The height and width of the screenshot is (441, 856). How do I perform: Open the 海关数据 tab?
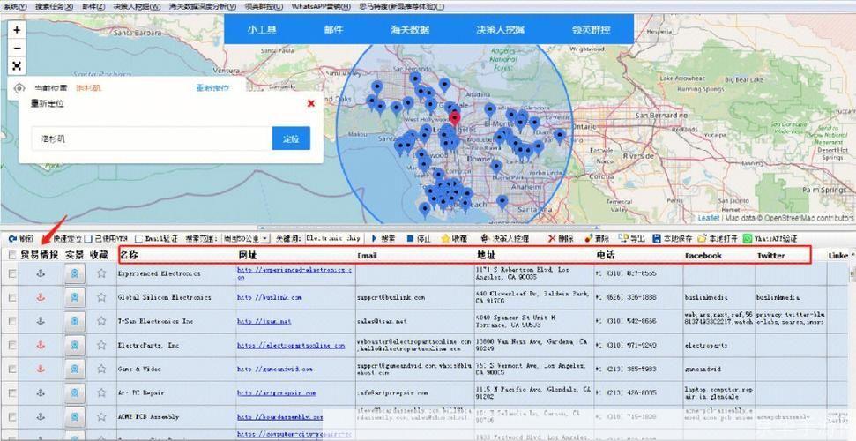409,29
